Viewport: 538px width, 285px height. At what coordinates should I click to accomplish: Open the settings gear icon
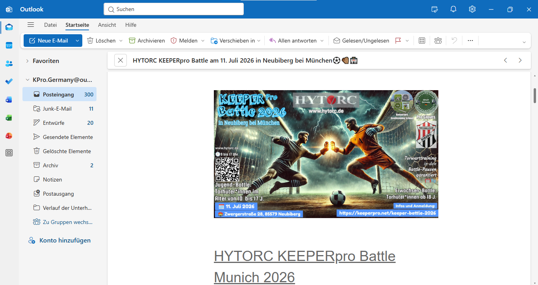pyautogui.click(x=472, y=9)
